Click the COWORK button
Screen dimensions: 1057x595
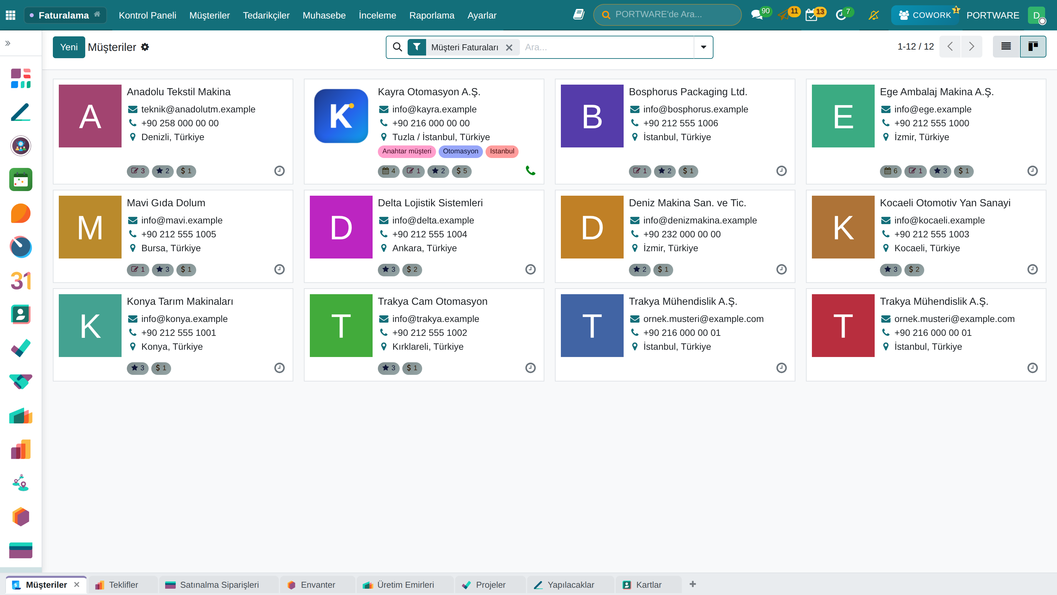[925, 15]
